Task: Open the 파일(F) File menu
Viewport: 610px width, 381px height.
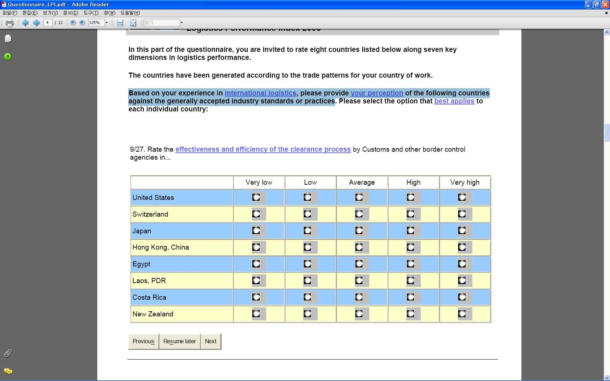Action: click(x=10, y=13)
